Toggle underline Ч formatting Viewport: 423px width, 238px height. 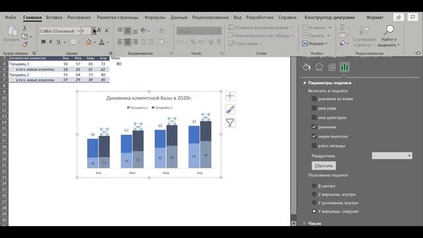coord(58,42)
